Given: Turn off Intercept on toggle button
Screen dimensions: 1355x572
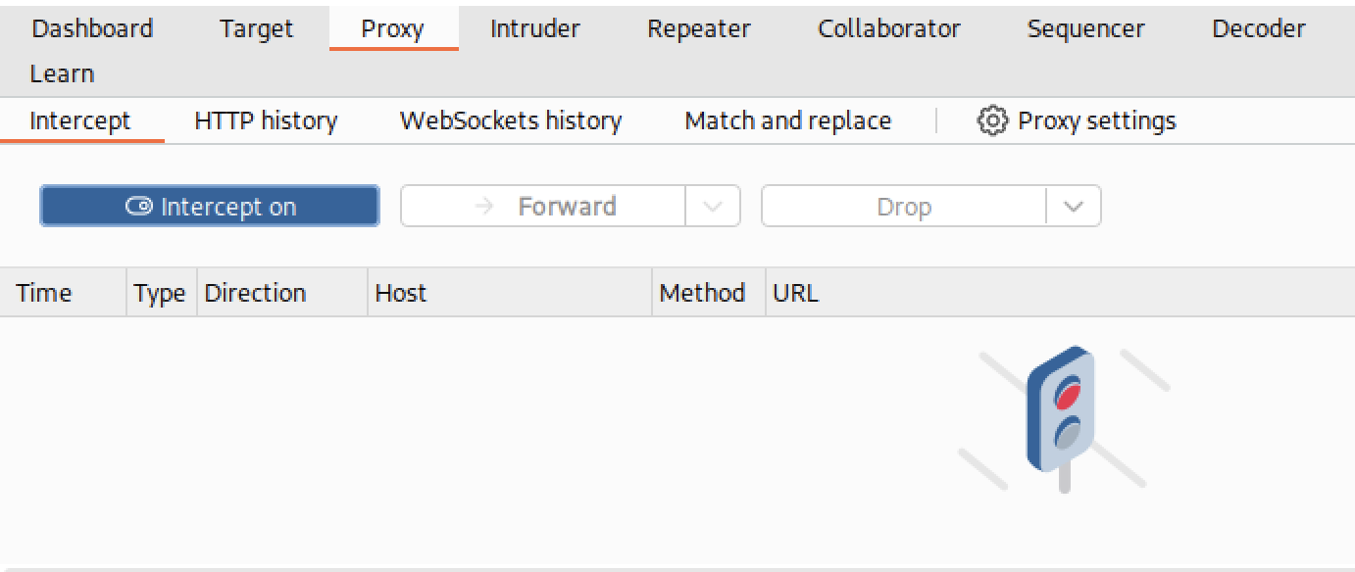Looking at the screenshot, I should [x=210, y=207].
